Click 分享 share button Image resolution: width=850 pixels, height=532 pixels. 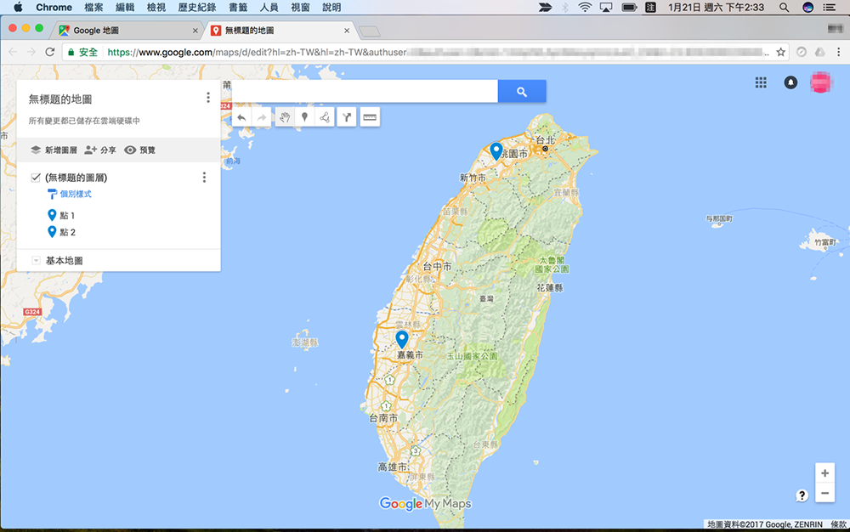(x=100, y=150)
